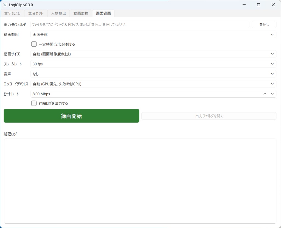
Task: Click the 出力先フォルダ label text
Action: (x=15, y=24)
